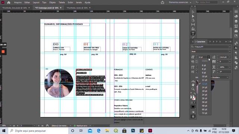Screen dimensions: 239x134
Task: Switch to the Portfolio_teste tab
Action: point(77,8)
